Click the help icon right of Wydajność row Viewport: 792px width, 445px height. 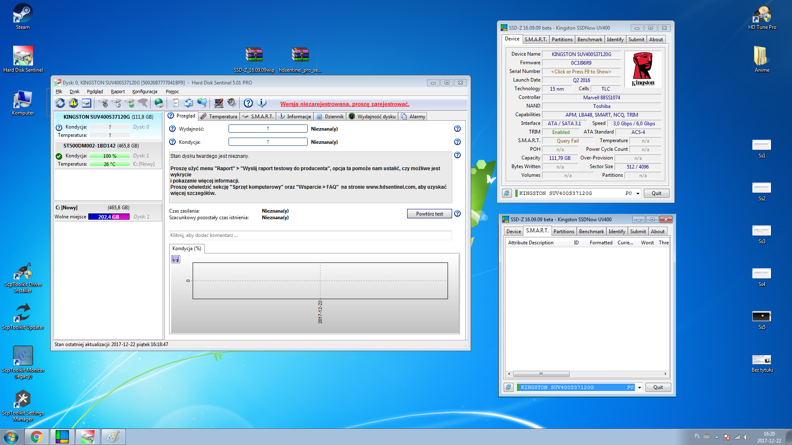457,129
